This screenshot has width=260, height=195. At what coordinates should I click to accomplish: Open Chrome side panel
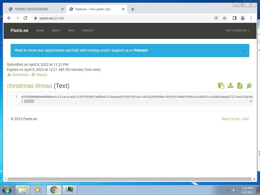(x=234, y=18)
